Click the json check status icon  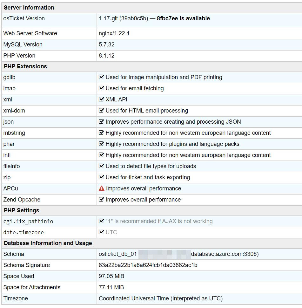click(102, 122)
